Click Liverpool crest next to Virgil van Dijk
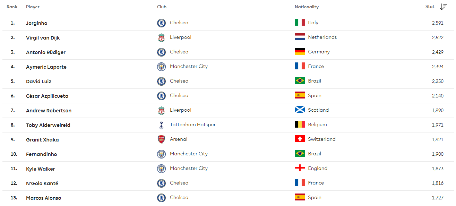Viewport: 456px width, 206px height. tap(161, 38)
